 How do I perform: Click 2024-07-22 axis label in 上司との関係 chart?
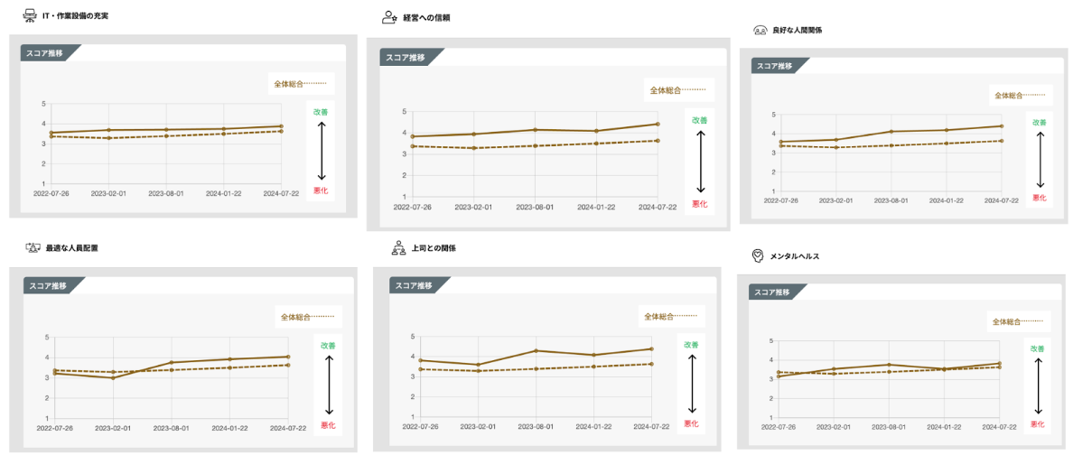click(651, 426)
